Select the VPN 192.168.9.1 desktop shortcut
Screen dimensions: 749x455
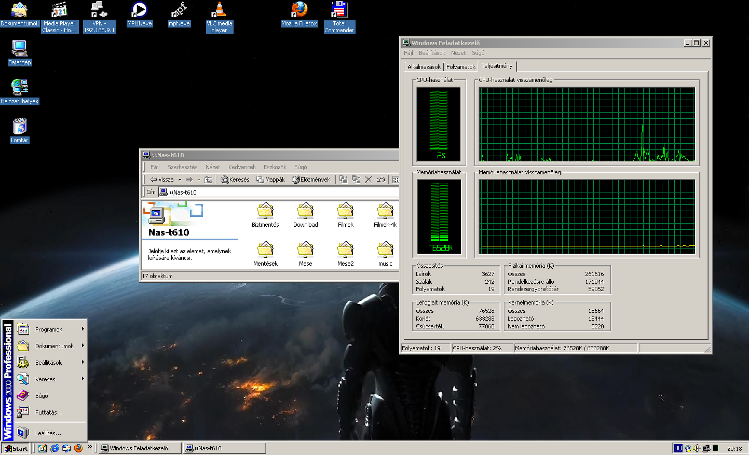coord(99,17)
